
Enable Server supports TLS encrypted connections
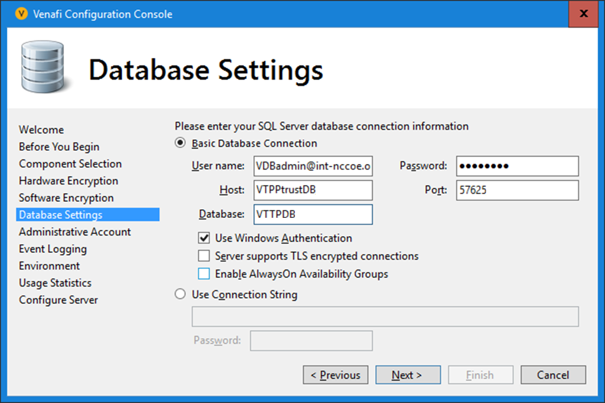tap(204, 256)
